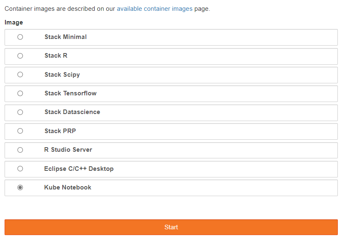The height and width of the screenshot is (238, 342).
Task: Click the Eclipse C/C++ Desktop label text
Action: (79, 169)
